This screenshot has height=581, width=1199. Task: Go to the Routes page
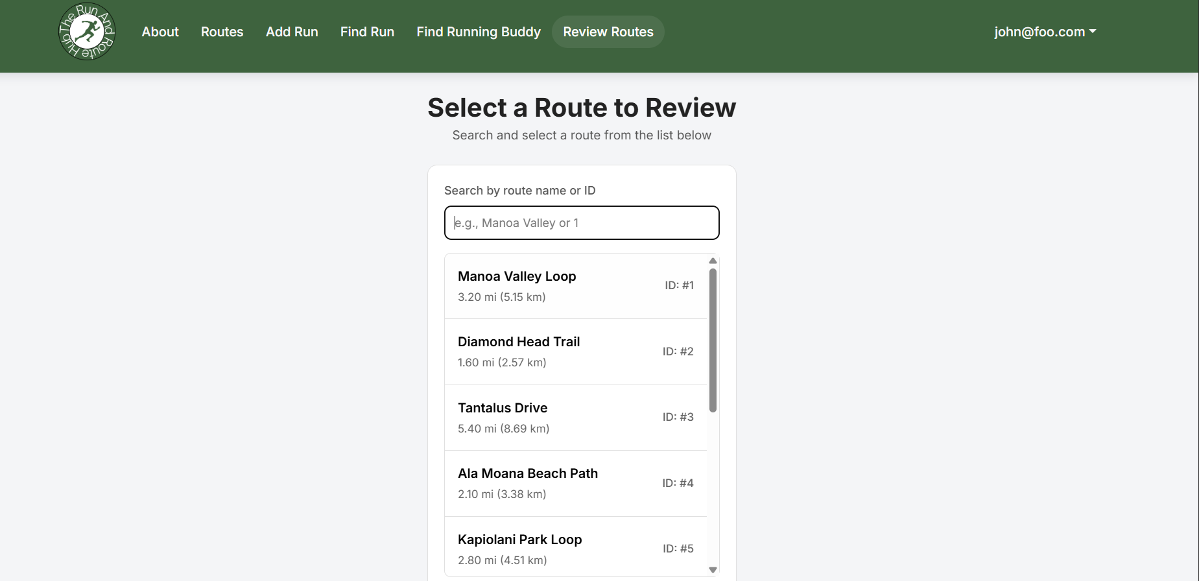pos(222,32)
